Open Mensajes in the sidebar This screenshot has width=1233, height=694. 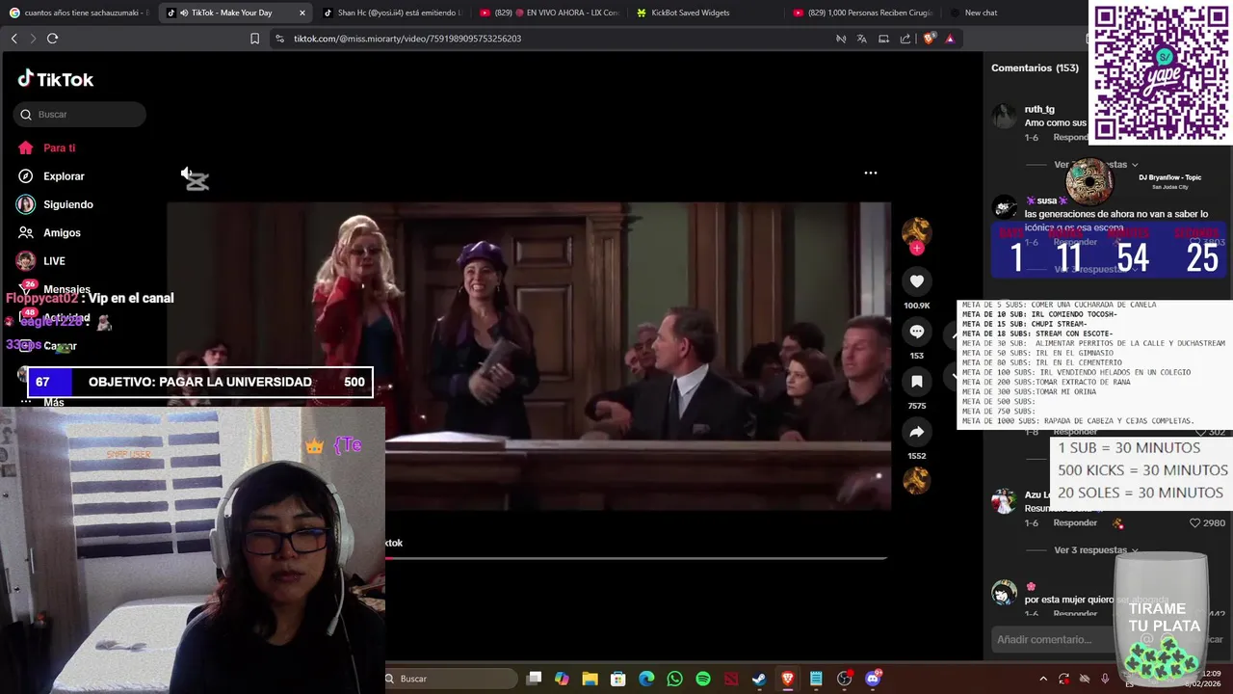pos(54,289)
